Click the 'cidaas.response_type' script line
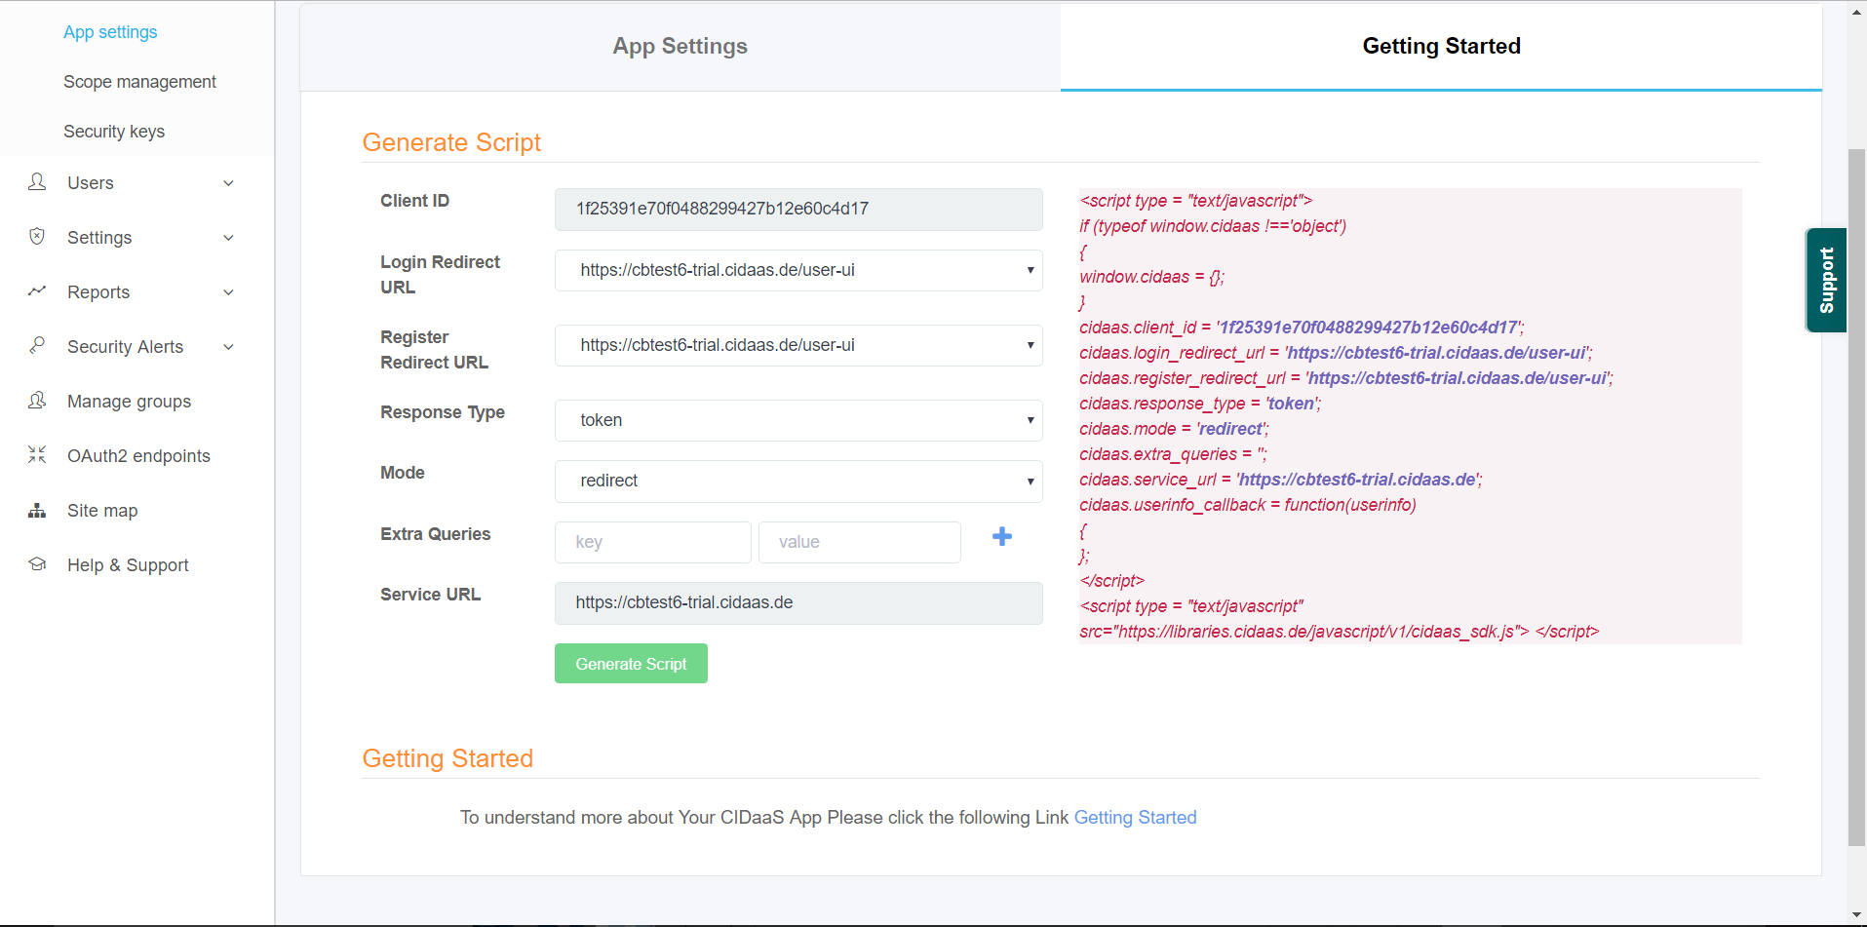Viewport: 1867px width, 927px height. click(1200, 404)
